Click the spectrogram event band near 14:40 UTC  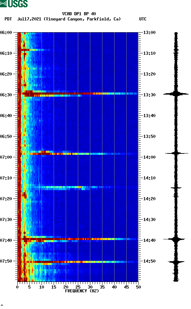click(x=79, y=239)
